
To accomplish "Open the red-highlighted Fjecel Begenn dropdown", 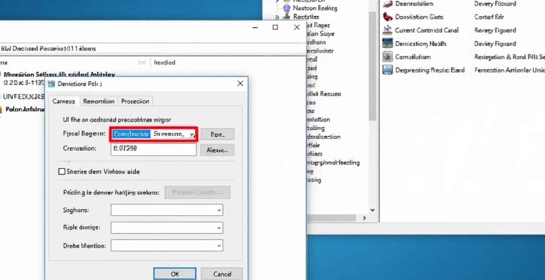I will click(x=191, y=134).
